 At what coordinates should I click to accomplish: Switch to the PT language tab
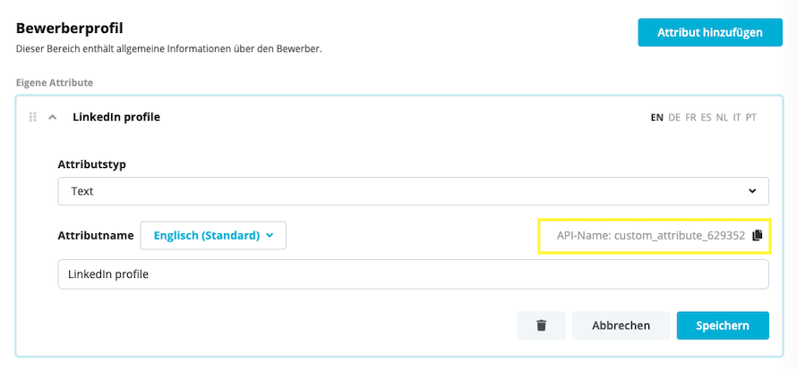tap(751, 118)
